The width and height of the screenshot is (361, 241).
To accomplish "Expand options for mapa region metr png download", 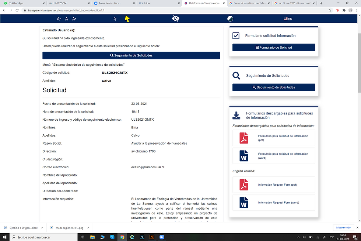I will coord(88,228).
